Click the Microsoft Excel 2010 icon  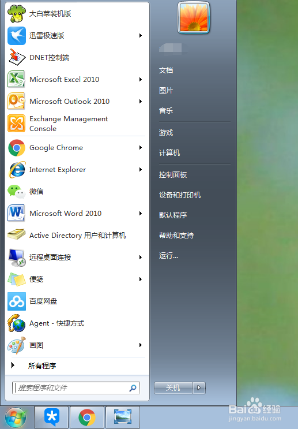point(17,79)
